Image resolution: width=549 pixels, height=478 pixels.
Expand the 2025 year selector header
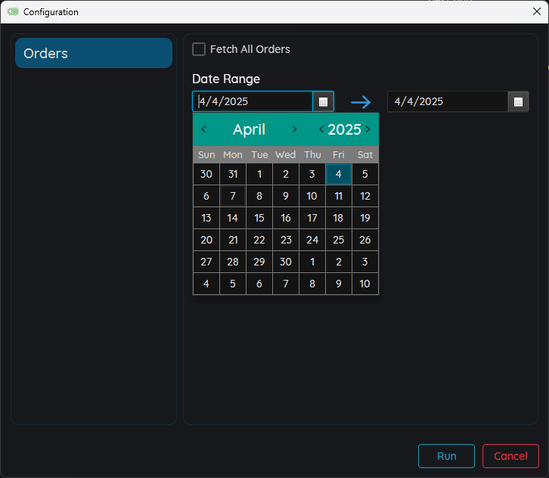pos(344,129)
